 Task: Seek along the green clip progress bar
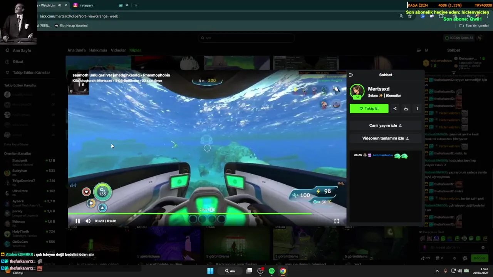point(207,214)
